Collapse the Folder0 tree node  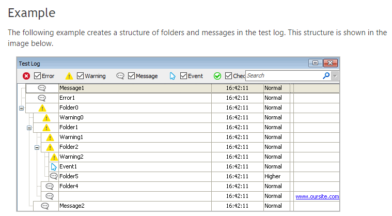point(21,108)
